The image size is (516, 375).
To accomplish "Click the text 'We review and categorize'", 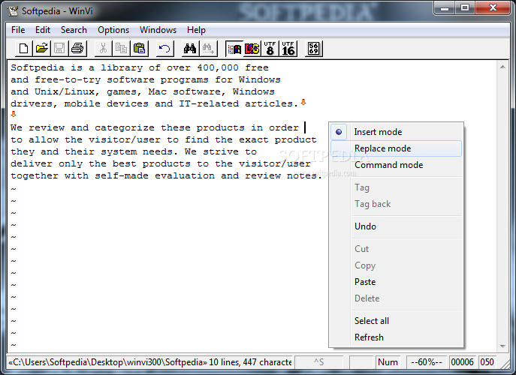I will [83, 127].
